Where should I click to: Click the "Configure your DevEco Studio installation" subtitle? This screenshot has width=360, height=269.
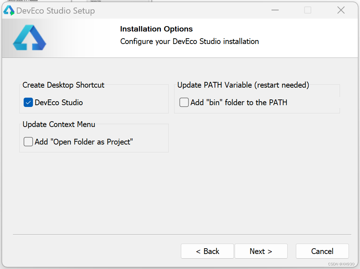189,41
